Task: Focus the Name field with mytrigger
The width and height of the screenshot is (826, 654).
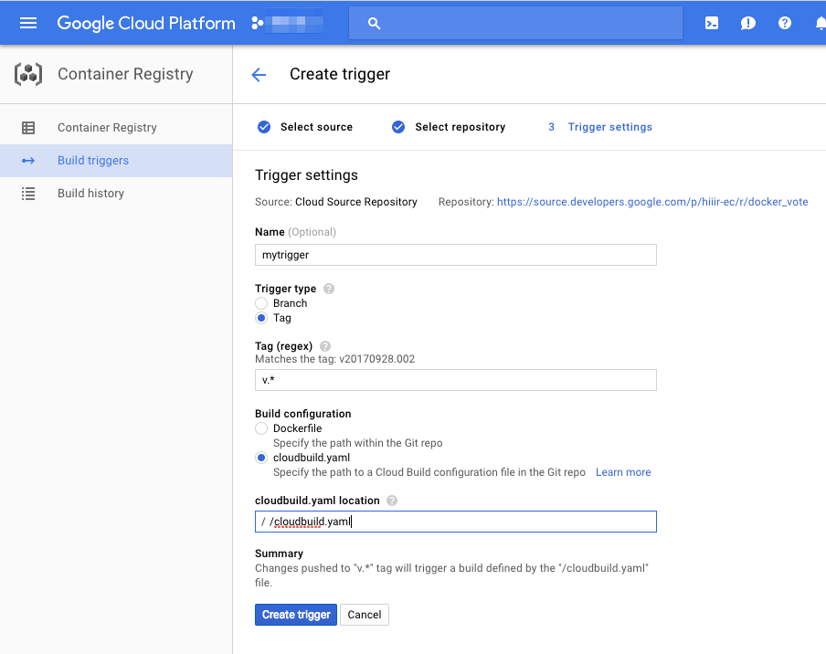Action: [x=456, y=255]
